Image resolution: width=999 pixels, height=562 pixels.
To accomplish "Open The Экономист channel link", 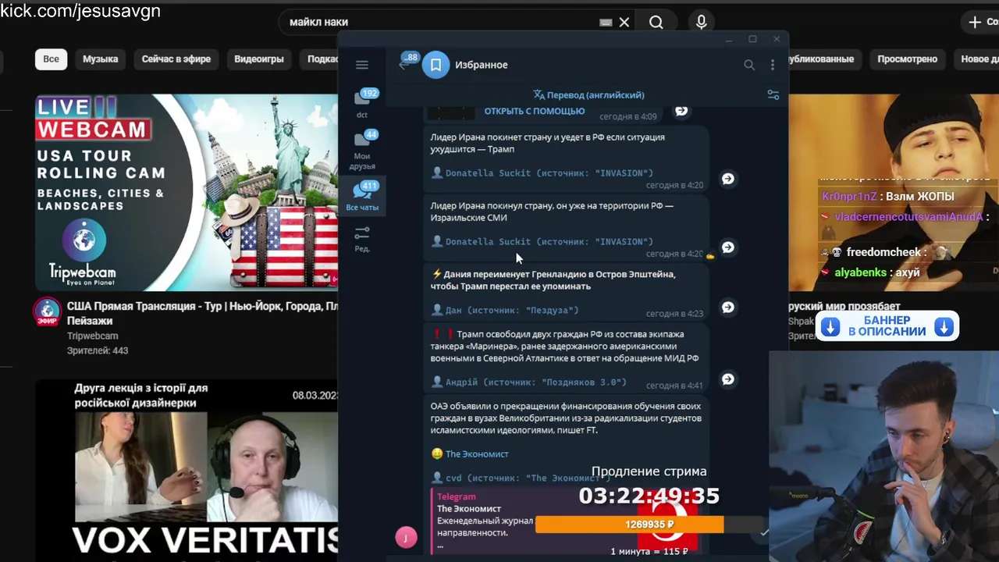I will click(x=477, y=454).
